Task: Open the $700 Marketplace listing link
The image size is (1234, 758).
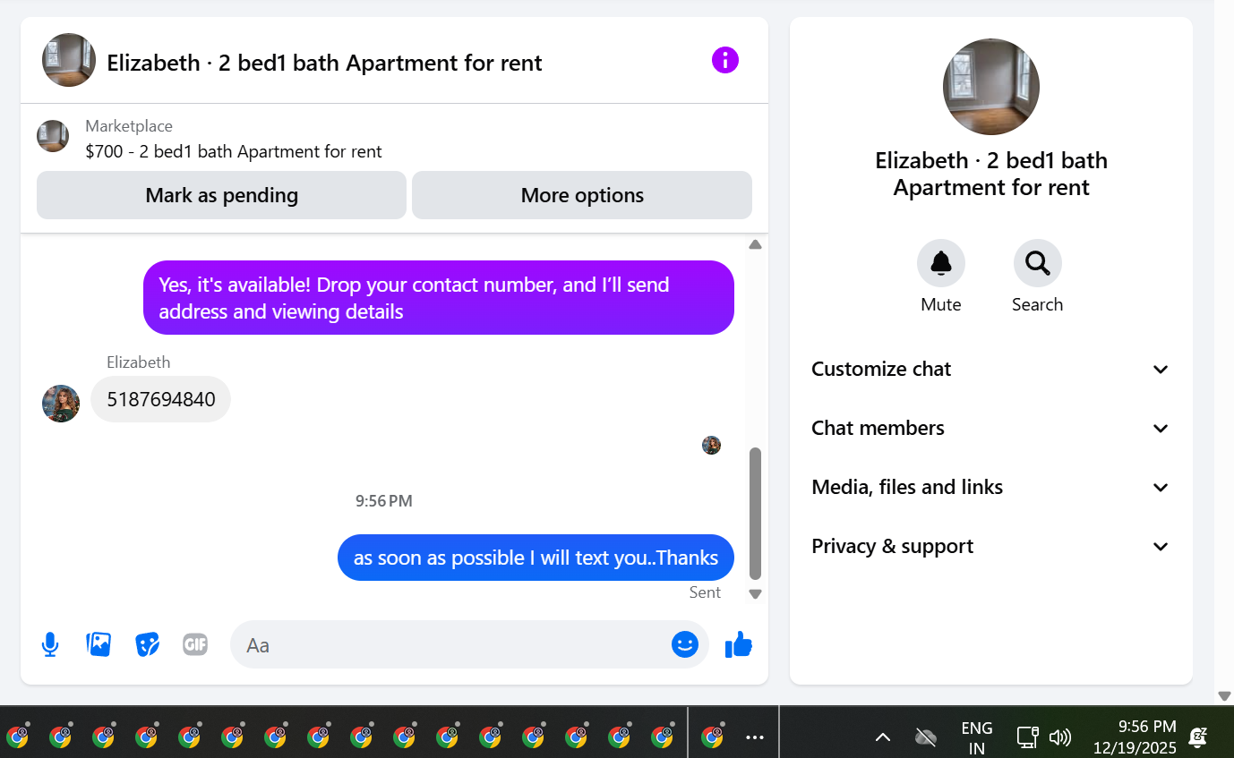Action: (x=234, y=151)
